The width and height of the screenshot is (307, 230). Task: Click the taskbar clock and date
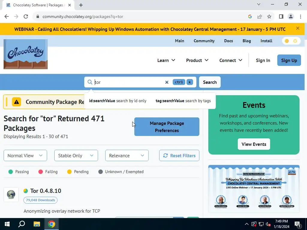(x=281, y=224)
